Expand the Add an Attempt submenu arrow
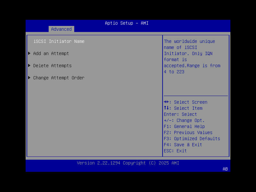The width and height of the screenshot is (256, 192). click(29, 53)
